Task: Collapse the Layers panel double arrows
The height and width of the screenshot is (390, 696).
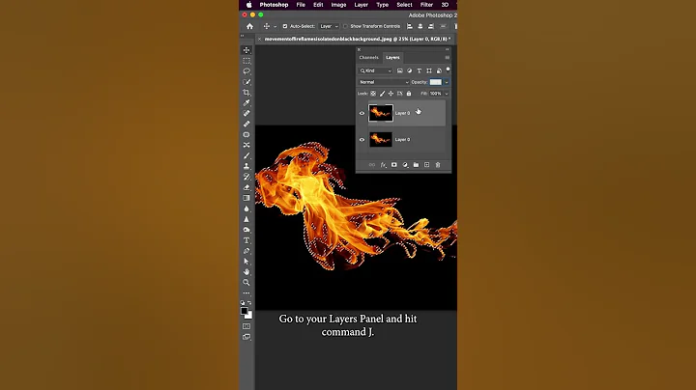Action: point(447,49)
